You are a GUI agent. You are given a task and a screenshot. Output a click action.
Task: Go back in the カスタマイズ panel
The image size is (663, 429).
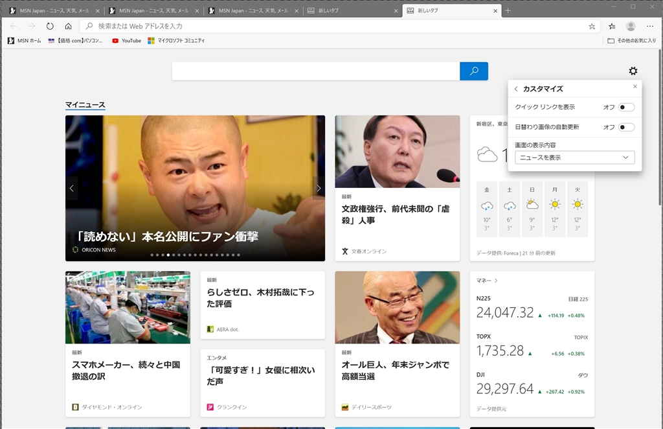[516, 89]
